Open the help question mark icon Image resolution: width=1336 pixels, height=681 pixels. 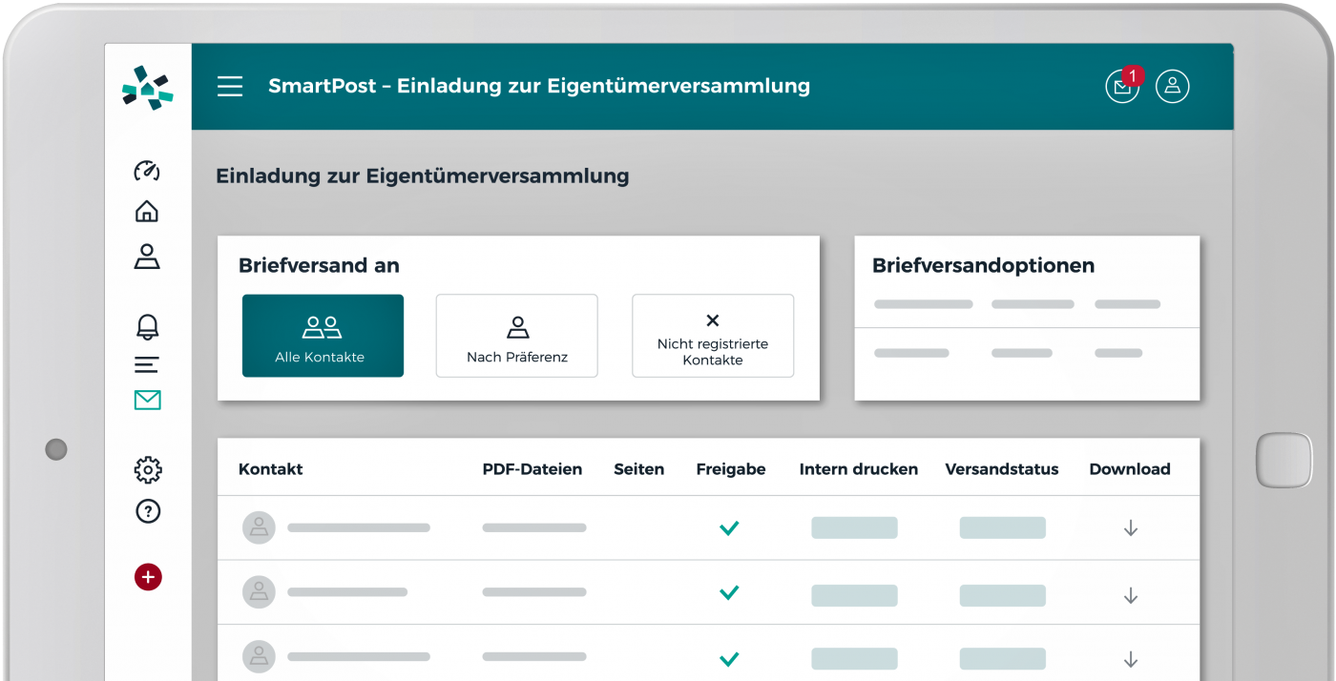148,512
